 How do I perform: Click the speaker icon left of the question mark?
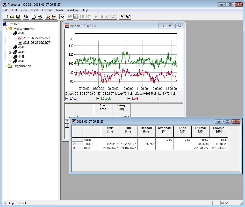tap(114, 17)
